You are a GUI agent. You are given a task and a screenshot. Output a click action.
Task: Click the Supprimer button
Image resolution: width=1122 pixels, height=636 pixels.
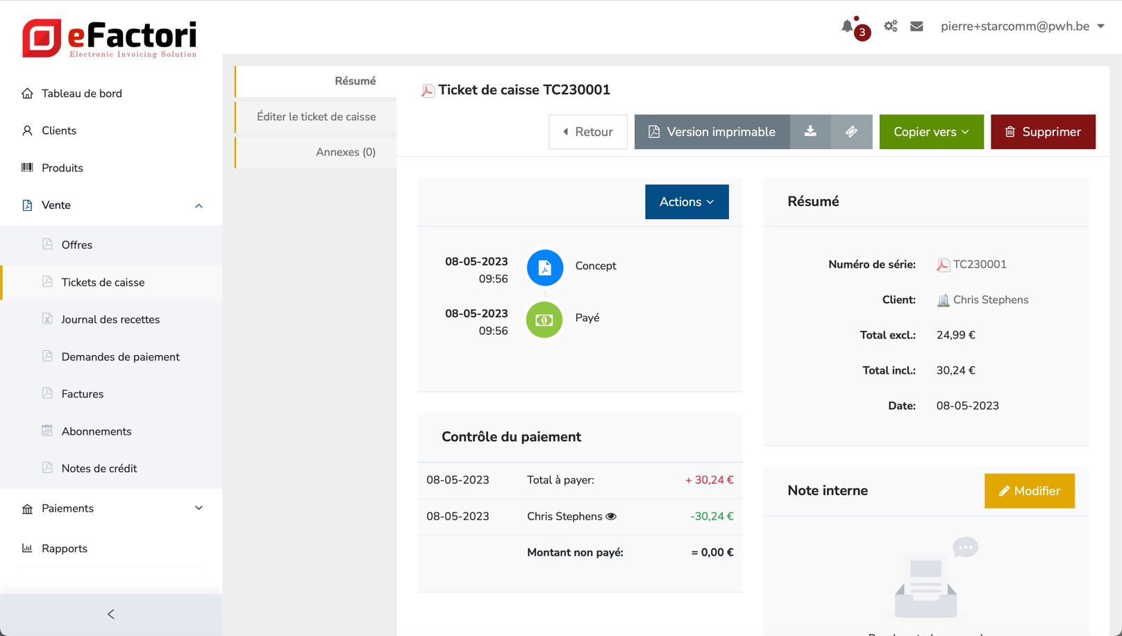click(1042, 132)
